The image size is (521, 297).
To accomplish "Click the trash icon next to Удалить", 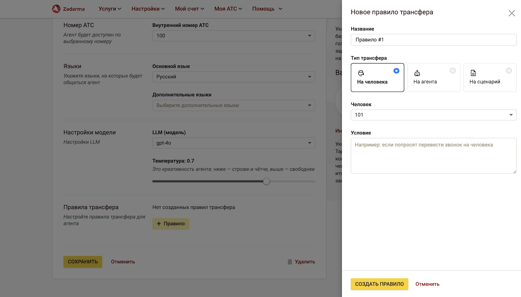I will click(x=290, y=262).
